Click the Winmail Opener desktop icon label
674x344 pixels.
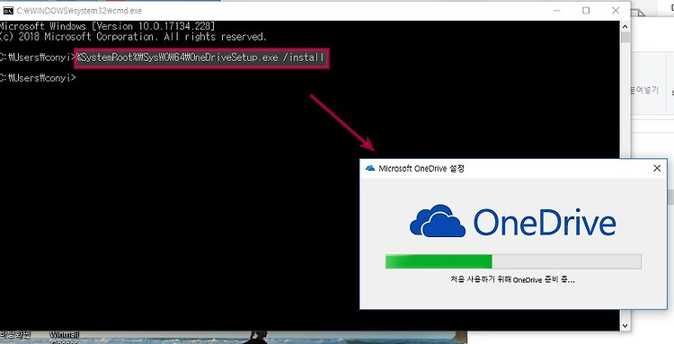tap(64, 338)
